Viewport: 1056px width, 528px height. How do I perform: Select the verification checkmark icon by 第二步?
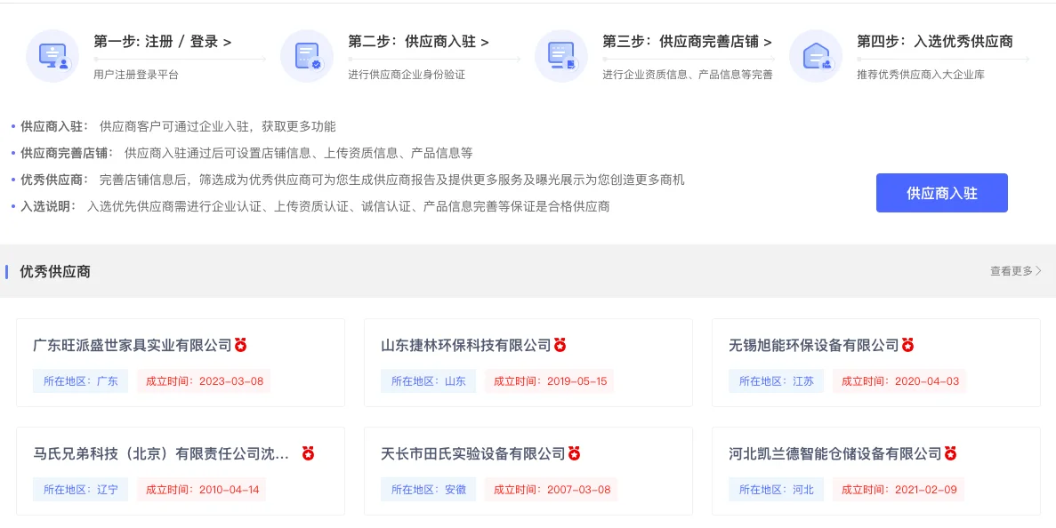pos(307,56)
